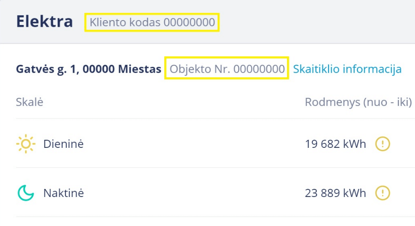This screenshot has width=415, height=226.
Task: Click the sun icon for Dieninė scale
Action: coord(26,144)
